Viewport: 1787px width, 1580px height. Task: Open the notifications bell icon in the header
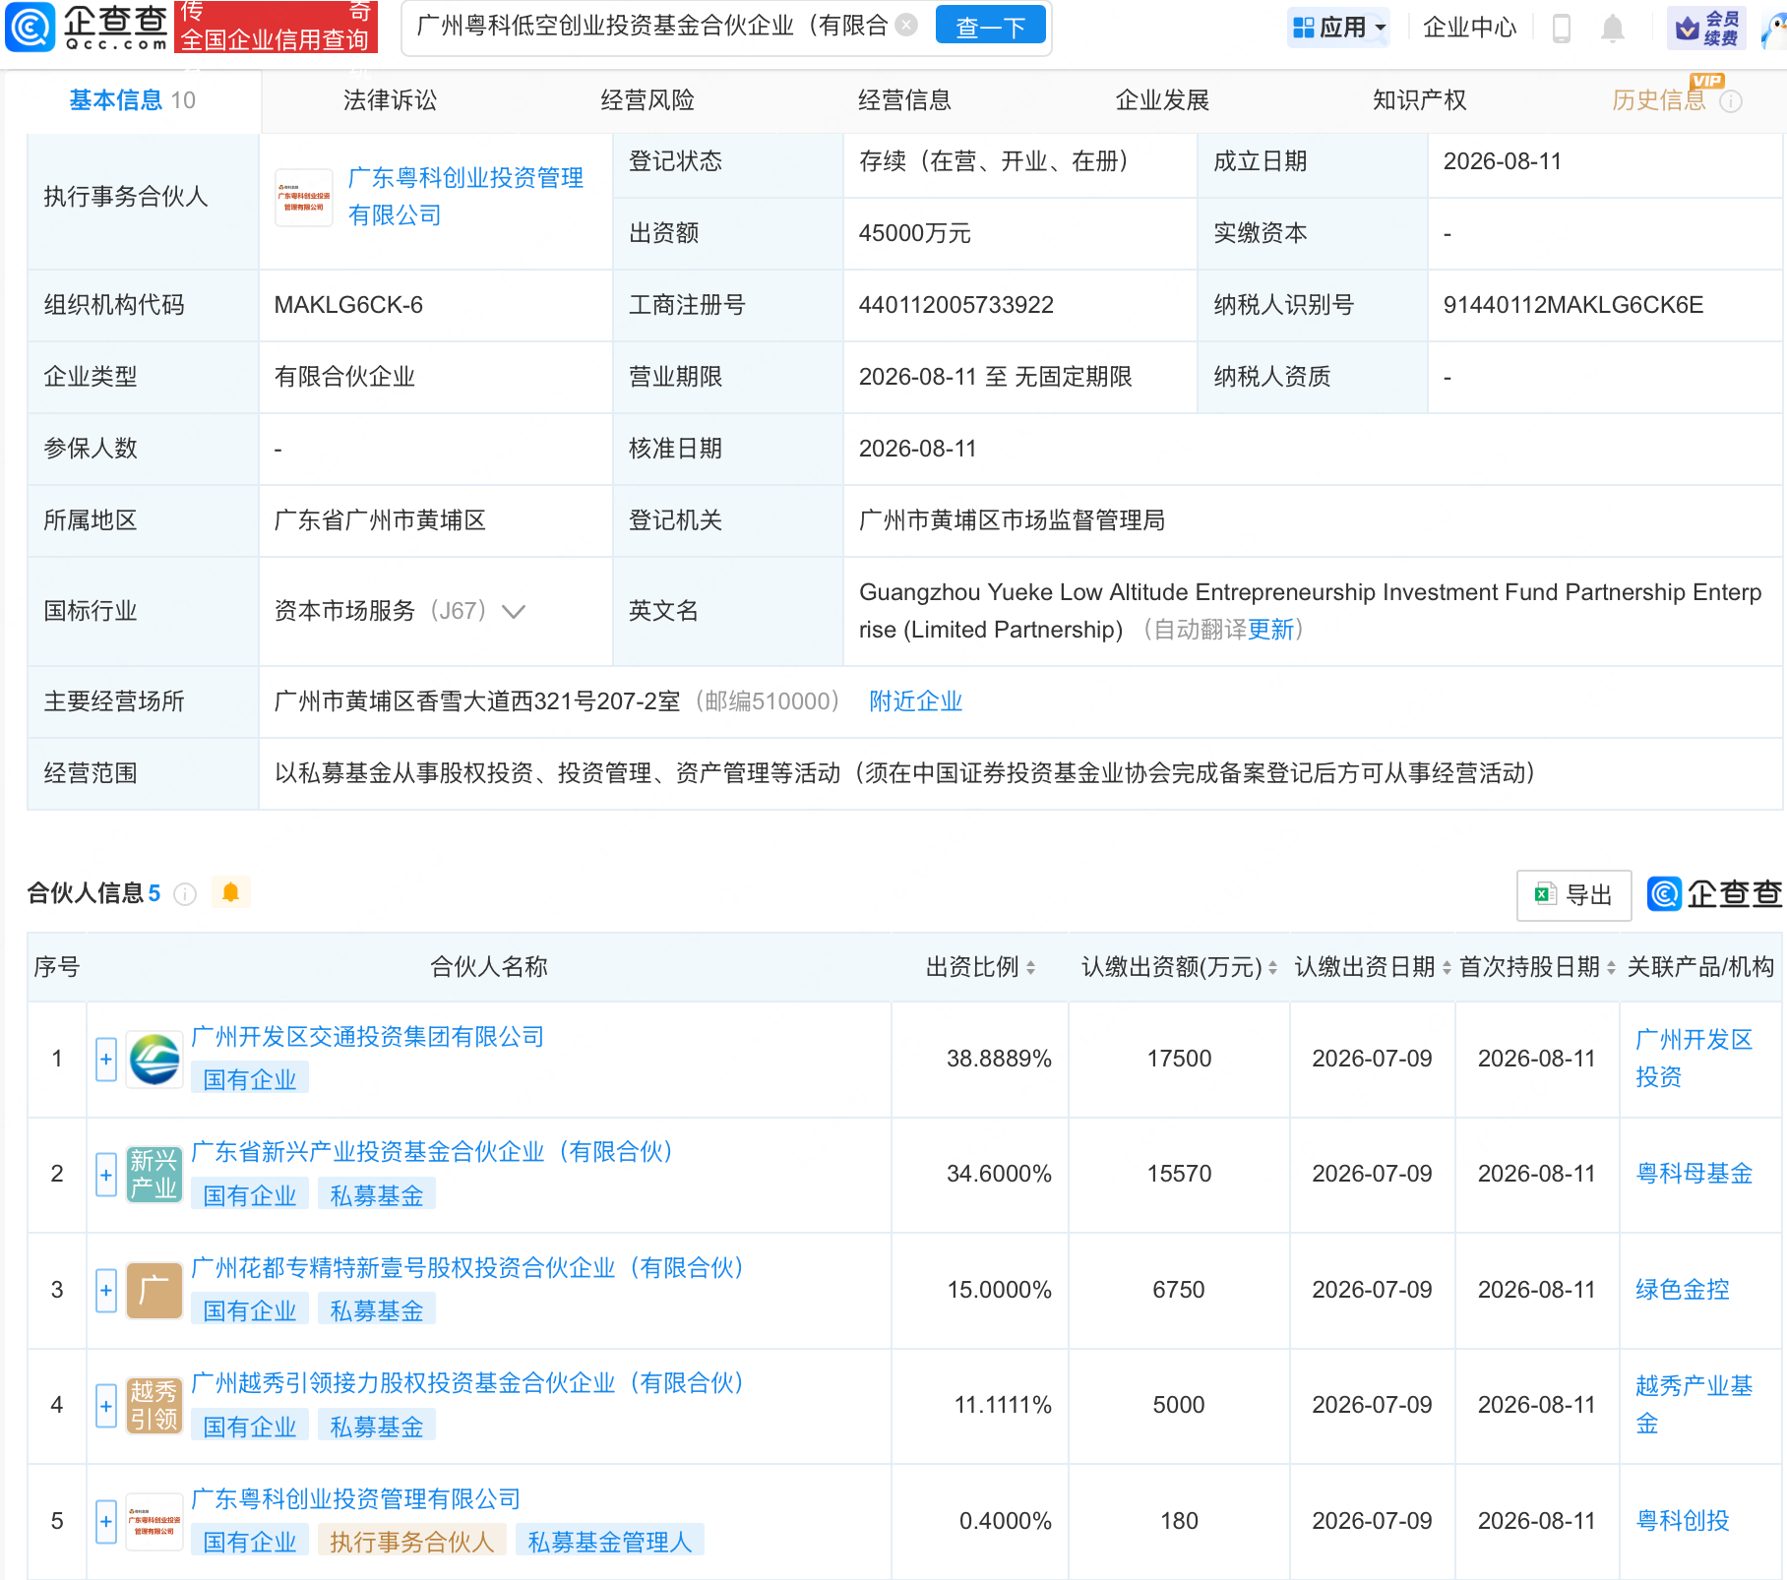click(x=1612, y=28)
